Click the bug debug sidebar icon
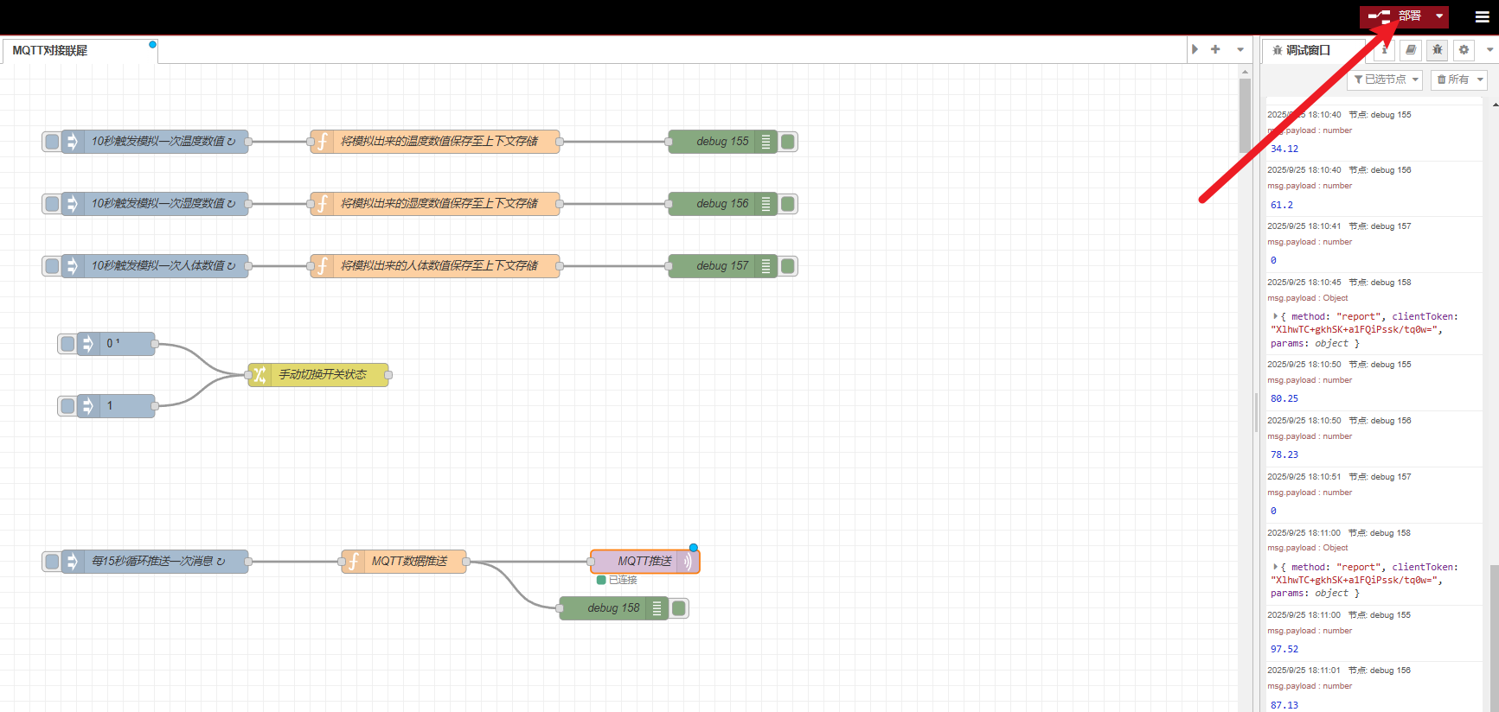 (x=1437, y=50)
